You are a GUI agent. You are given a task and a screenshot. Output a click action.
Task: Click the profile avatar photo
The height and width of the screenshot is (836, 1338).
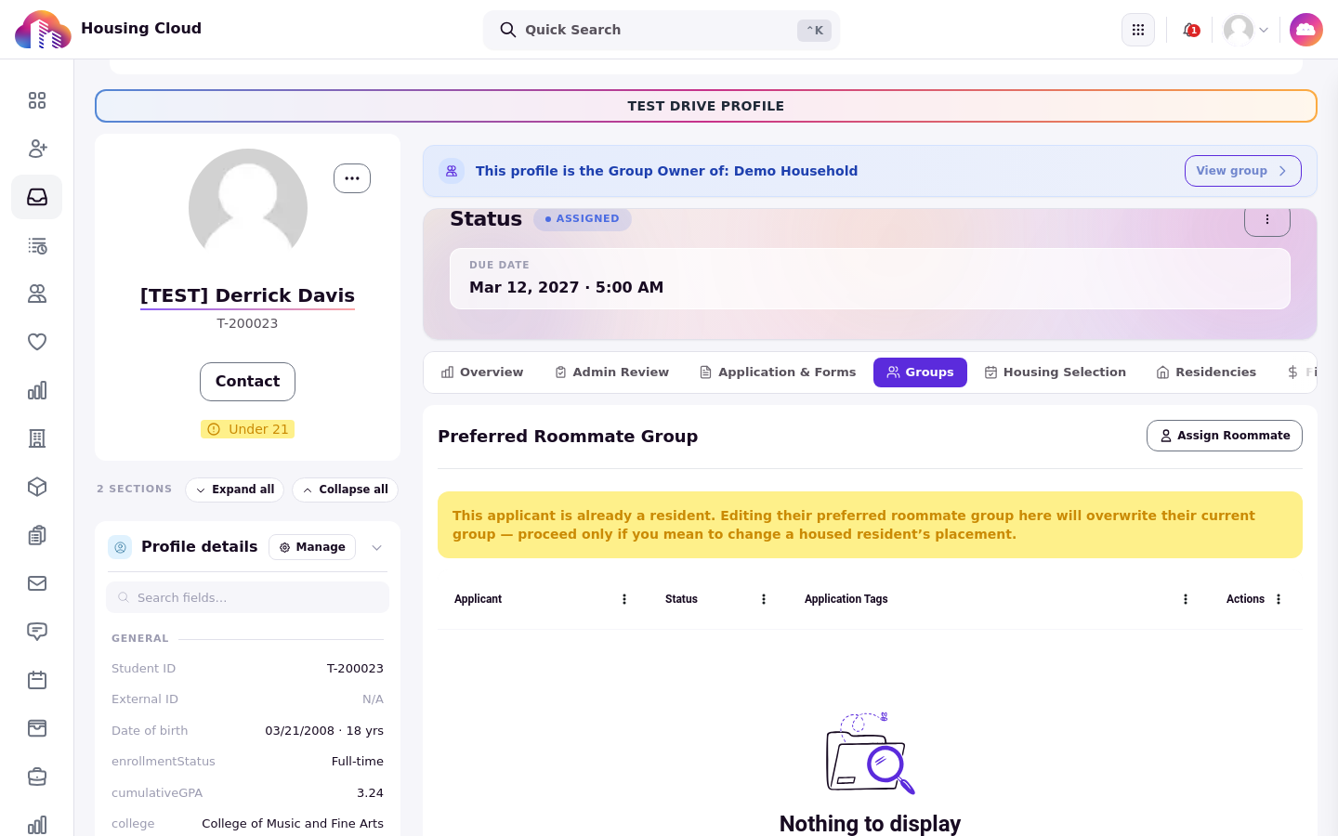[248, 206]
